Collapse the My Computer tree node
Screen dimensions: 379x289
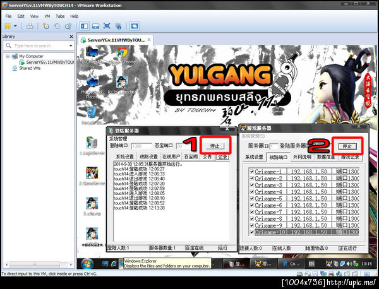tap(8, 56)
